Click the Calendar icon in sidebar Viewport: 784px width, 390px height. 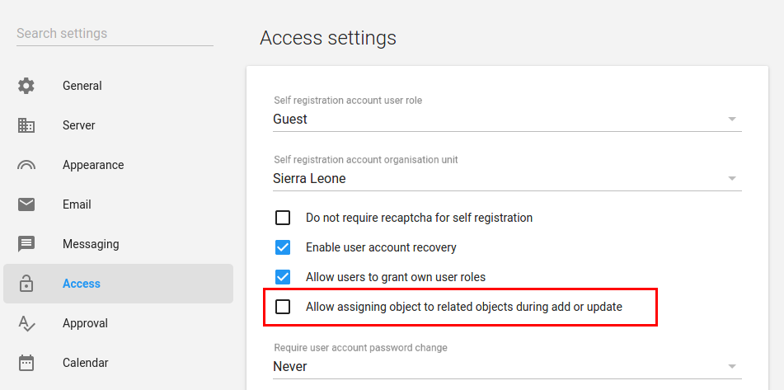click(26, 363)
